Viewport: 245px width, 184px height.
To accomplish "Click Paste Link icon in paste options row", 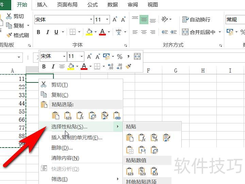I will [x=117, y=116].
